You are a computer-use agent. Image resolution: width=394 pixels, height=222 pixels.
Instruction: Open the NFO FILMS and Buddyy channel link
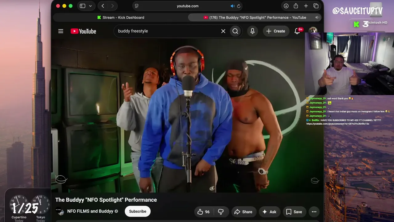click(90, 212)
